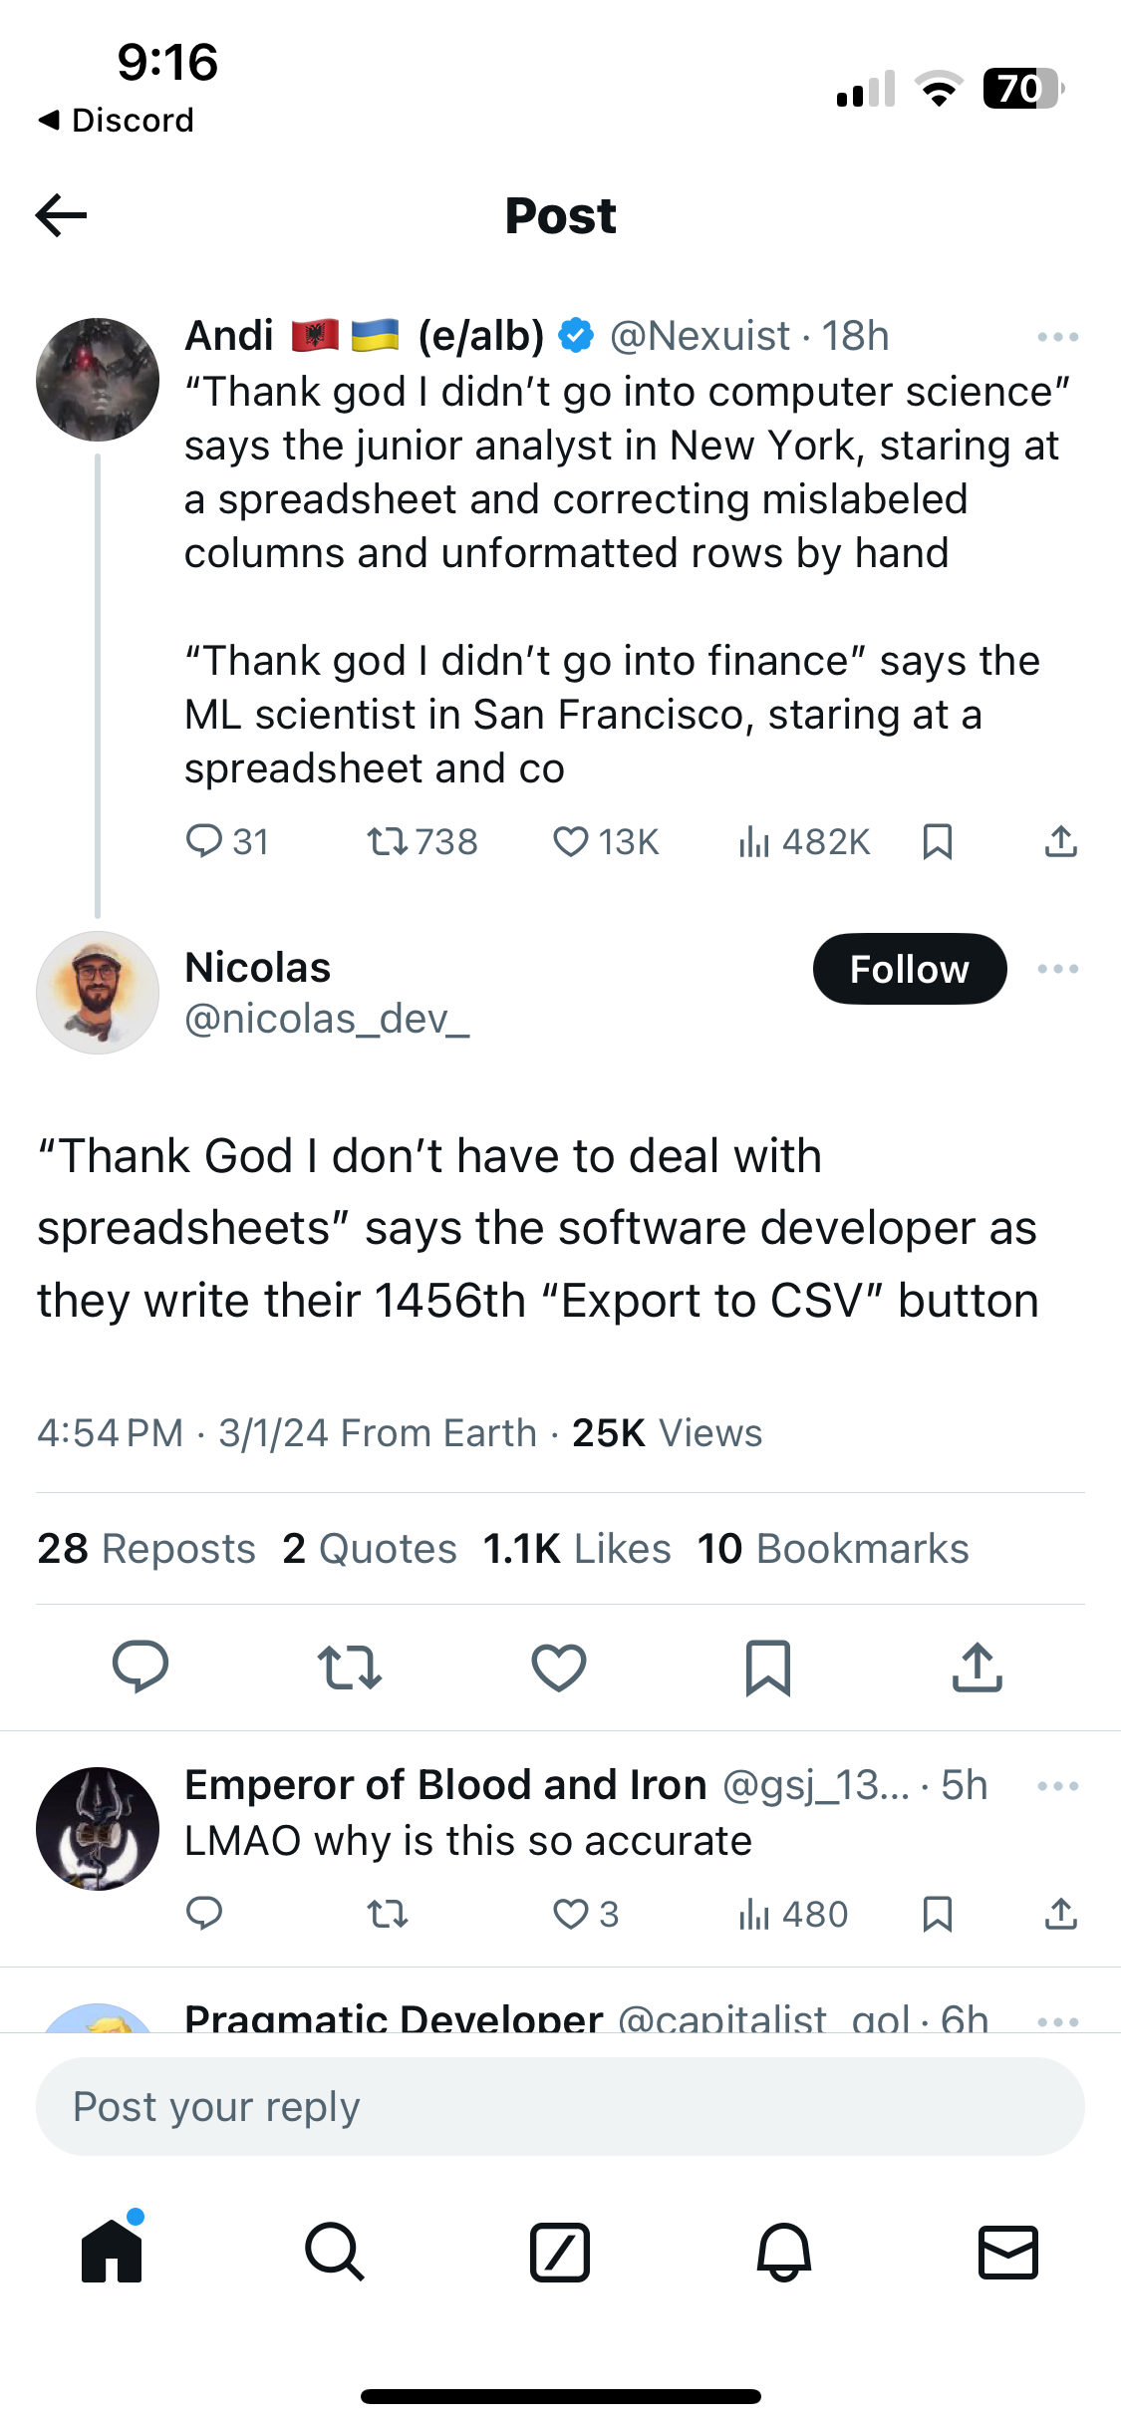Open Notifications bell tab

pyautogui.click(x=784, y=2253)
